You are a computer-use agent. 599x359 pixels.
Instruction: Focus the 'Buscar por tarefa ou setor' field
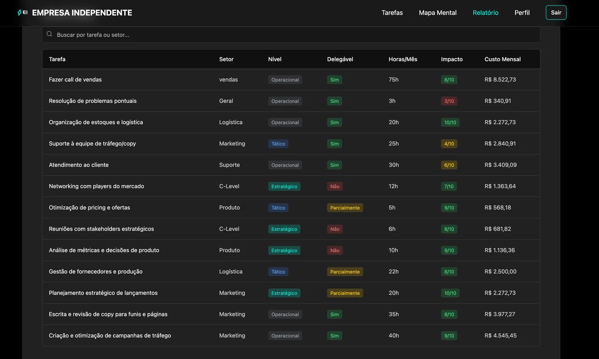(291, 34)
